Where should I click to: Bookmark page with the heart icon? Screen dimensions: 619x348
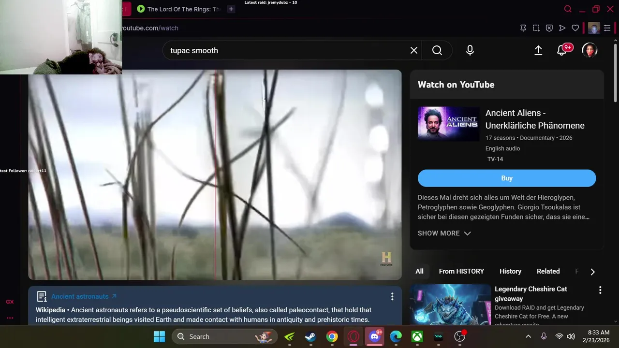(x=575, y=28)
